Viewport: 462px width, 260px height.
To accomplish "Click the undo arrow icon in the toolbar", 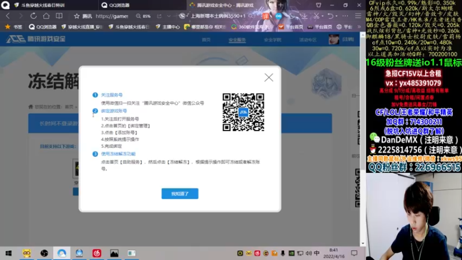I will click(330, 16).
